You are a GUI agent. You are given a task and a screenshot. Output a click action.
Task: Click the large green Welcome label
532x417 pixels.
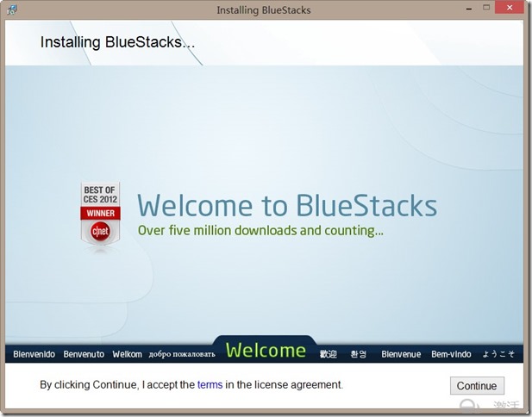266,350
